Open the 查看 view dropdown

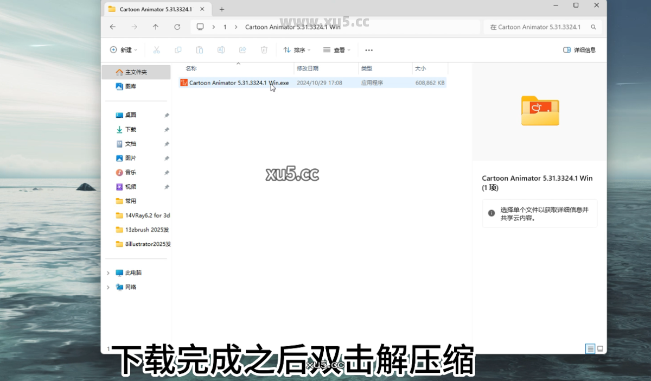336,49
